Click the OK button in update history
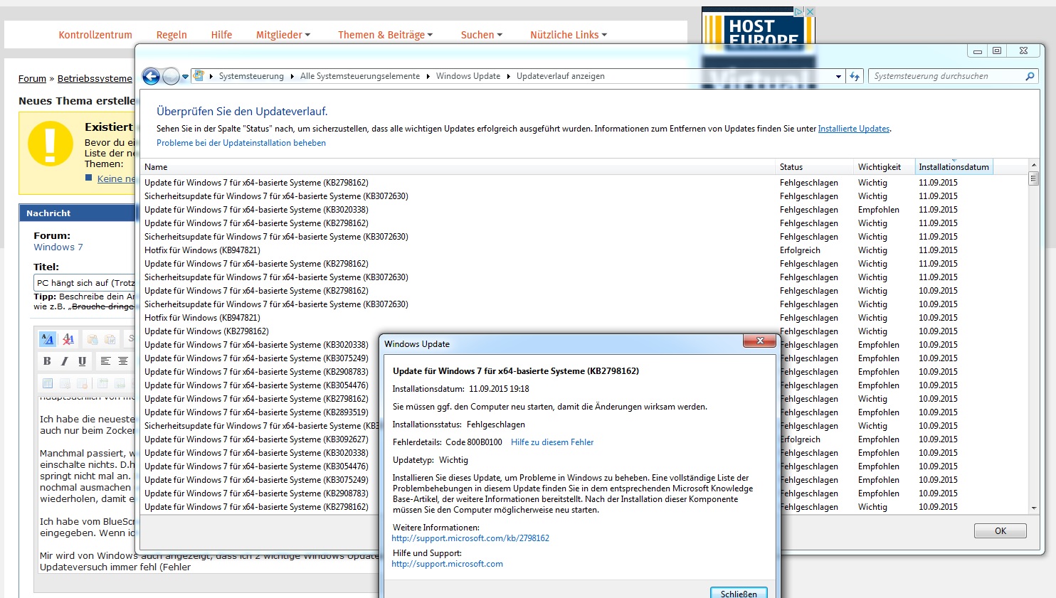Screen dimensions: 1056x598 (x=1000, y=531)
